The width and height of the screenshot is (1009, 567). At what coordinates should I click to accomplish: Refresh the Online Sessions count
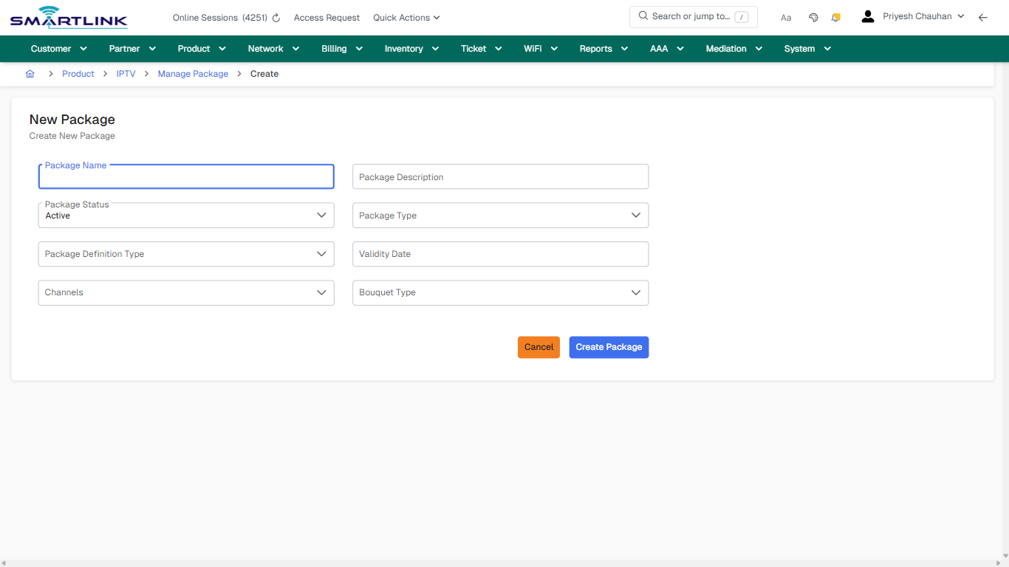click(x=275, y=17)
